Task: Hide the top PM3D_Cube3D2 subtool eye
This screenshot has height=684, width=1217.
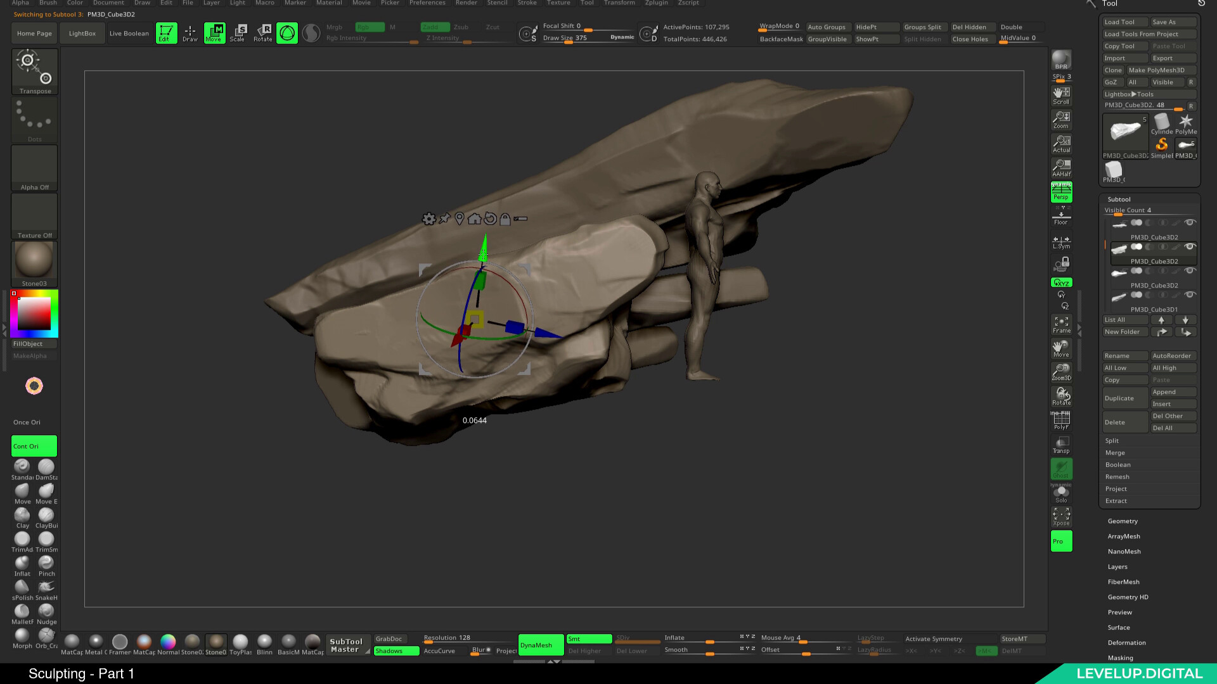Action: tap(1190, 222)
